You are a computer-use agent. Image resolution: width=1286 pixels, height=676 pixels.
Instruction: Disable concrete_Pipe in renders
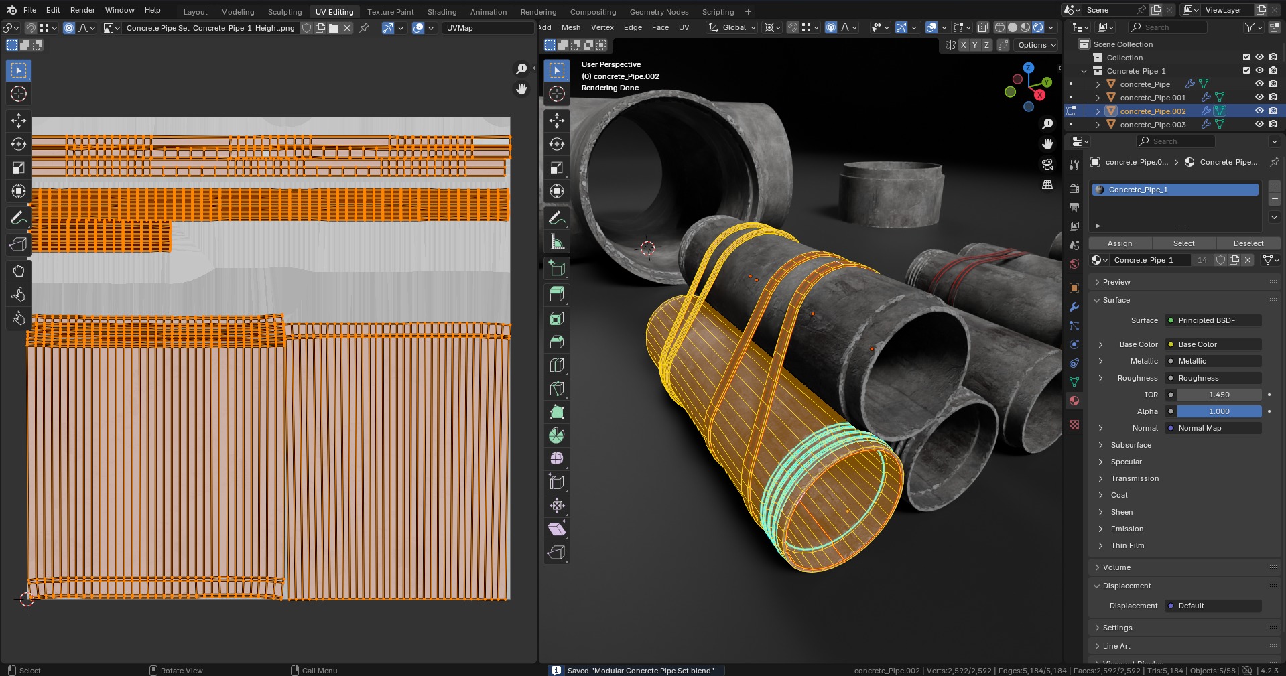(1273, 84)
